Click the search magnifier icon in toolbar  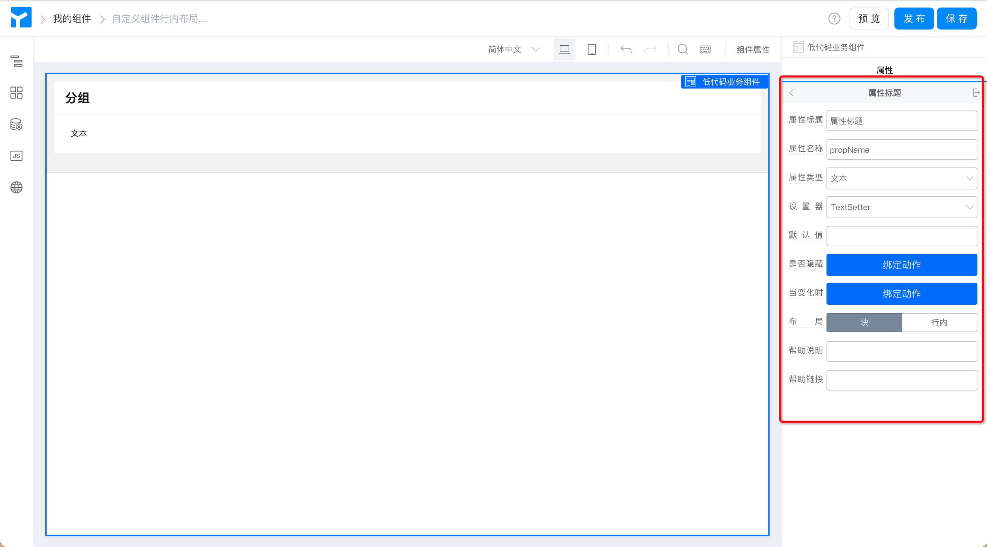(683, 49)
